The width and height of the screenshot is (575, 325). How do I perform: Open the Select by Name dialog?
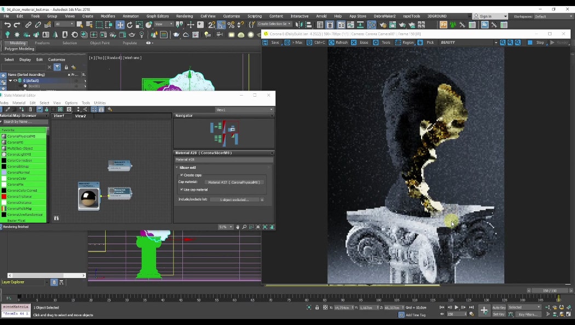[89, 25]
